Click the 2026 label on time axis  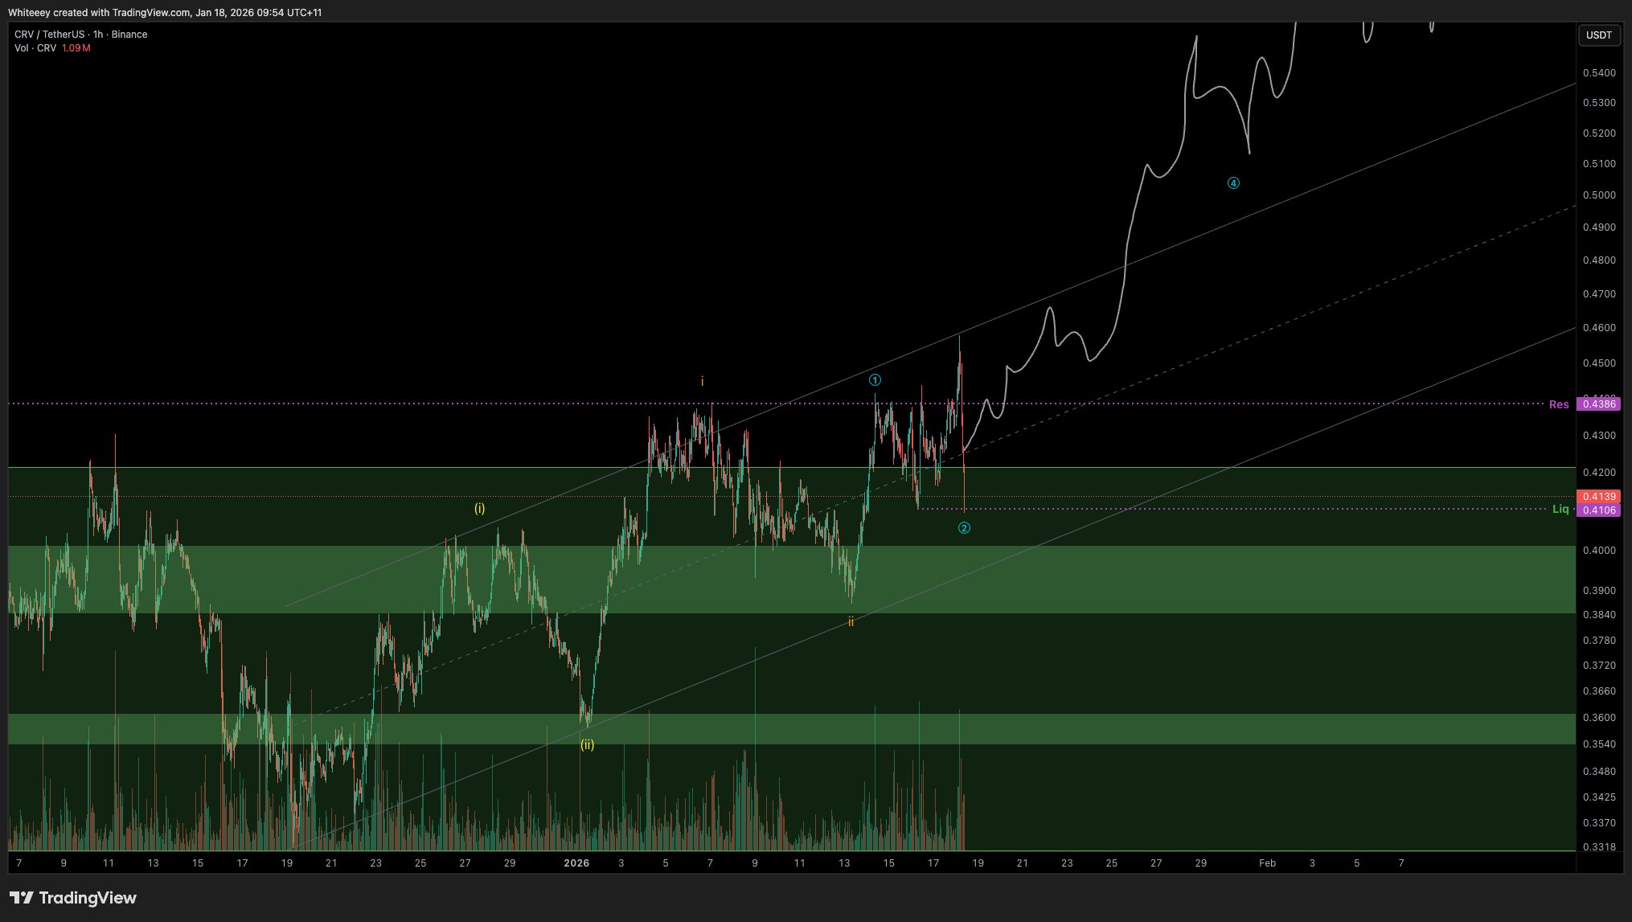576,863
